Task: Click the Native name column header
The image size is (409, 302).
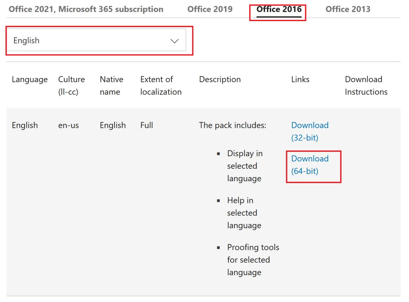Action: click(112, 86)
